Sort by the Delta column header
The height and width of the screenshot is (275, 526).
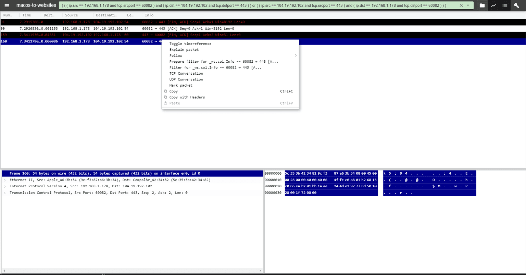tap(49, 15)
